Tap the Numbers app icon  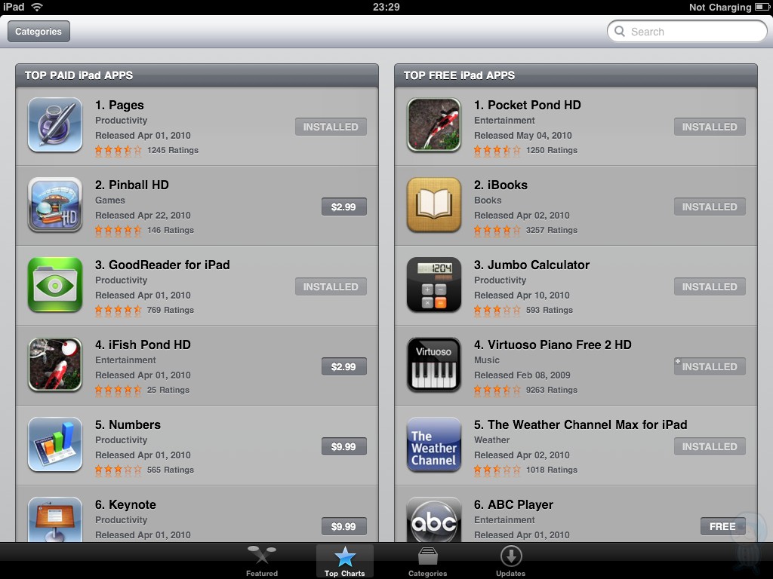pyautogui.click(x=54, y=444)
